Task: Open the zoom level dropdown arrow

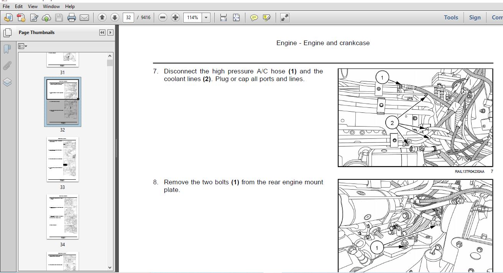Action: [x=206, y=17]
